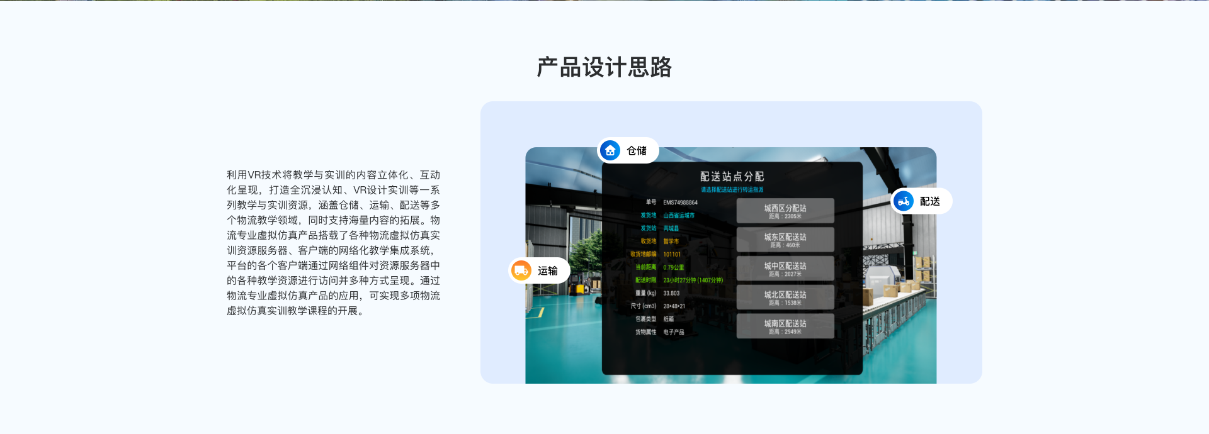
Task: Click the blue 仓储 warehouse icon
Action: [x=610, y=150]
